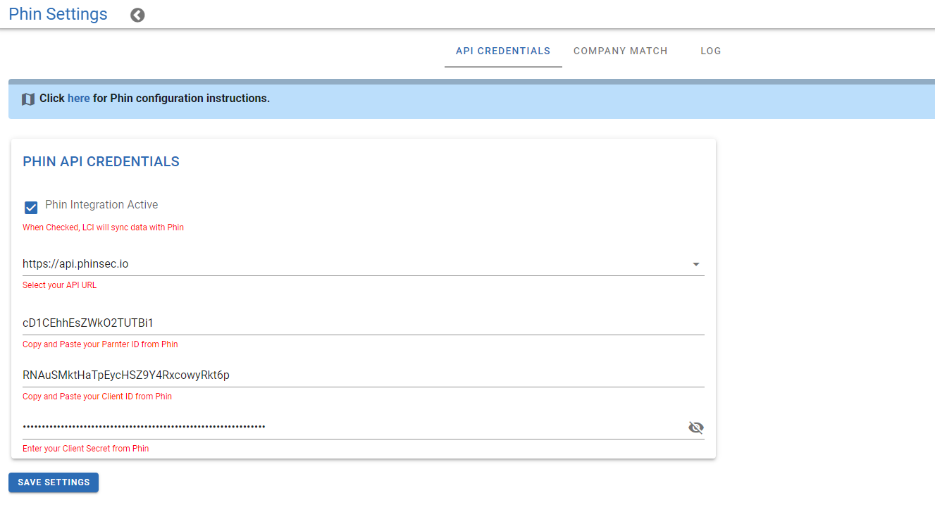This screenshot has height=505, width=935.
Task: Open the Log tab
Action: (711, 51)
